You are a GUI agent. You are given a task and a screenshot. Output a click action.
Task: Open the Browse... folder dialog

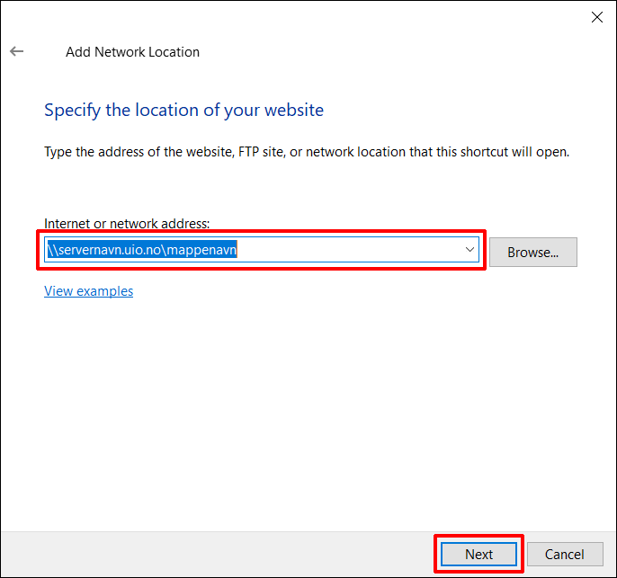(532, 252)
